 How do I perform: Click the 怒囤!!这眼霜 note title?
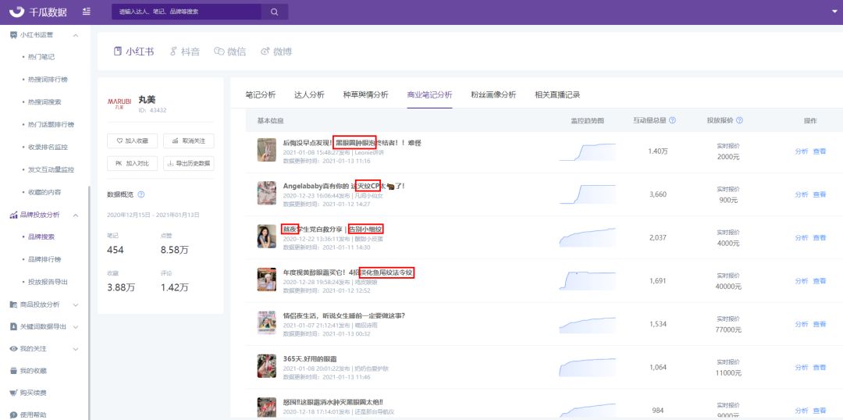click(333, 402)
